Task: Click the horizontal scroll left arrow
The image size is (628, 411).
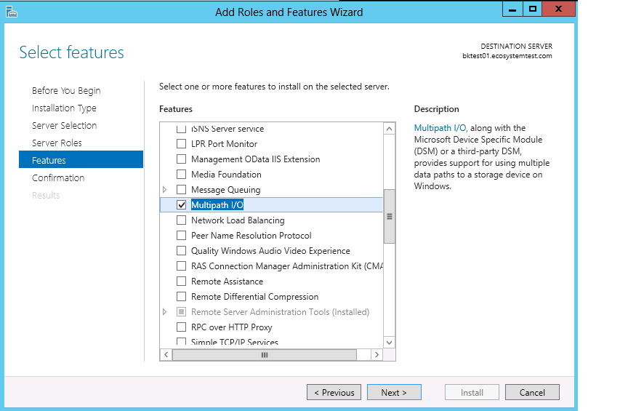Action: pos(166,355)
